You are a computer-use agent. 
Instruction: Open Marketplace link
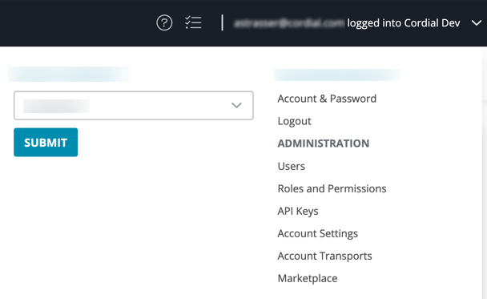[x=307, y=278]
